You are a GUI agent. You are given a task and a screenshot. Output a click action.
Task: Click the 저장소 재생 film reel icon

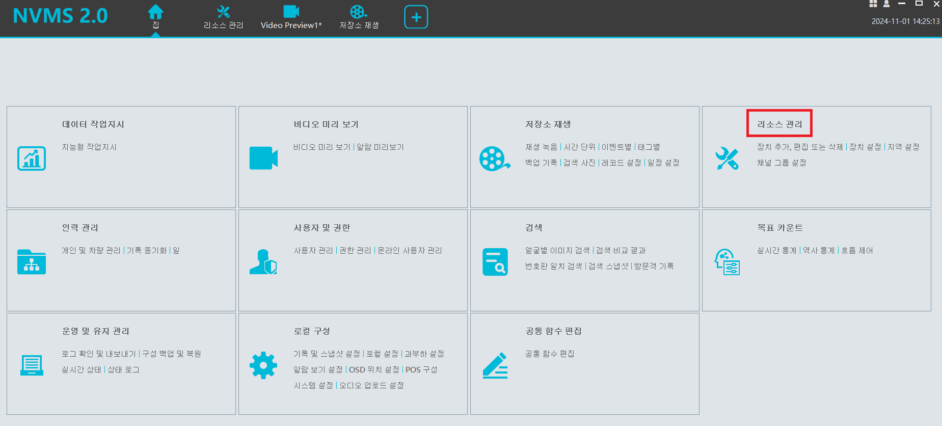click(x=494, y=158)
